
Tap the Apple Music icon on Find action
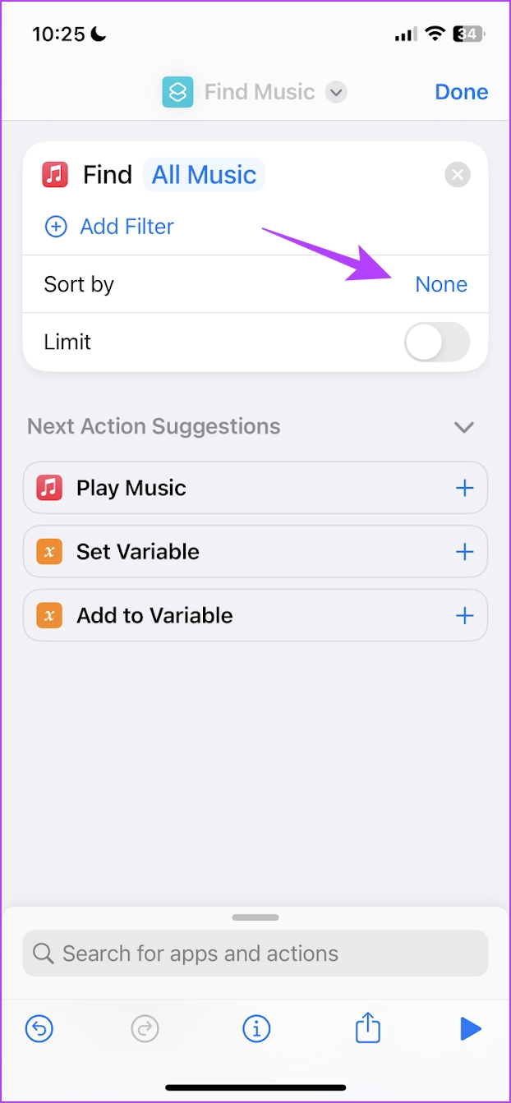point(54,174)
